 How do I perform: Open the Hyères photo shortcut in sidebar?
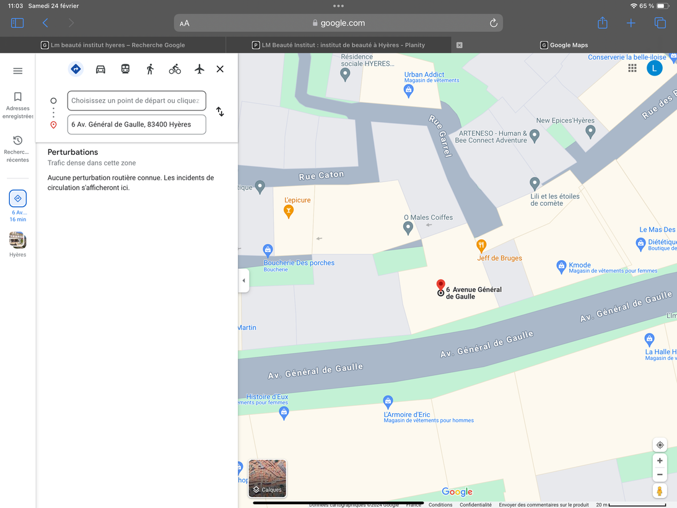pos(18,245)
